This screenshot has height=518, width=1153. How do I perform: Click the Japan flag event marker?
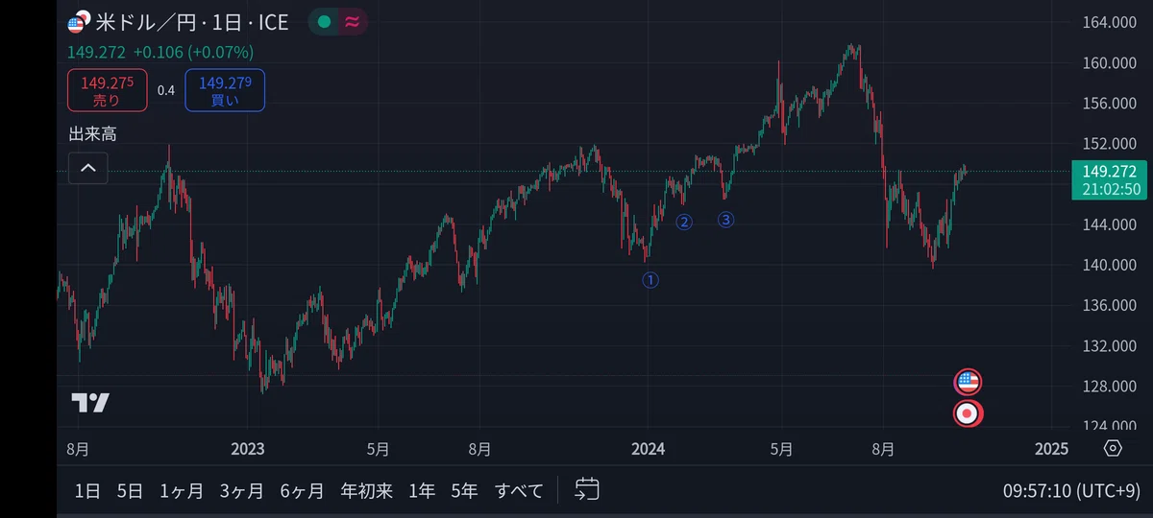click(968, 413)
